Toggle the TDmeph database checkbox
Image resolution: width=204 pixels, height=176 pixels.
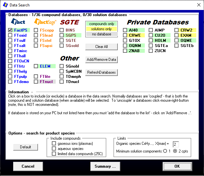62,77
